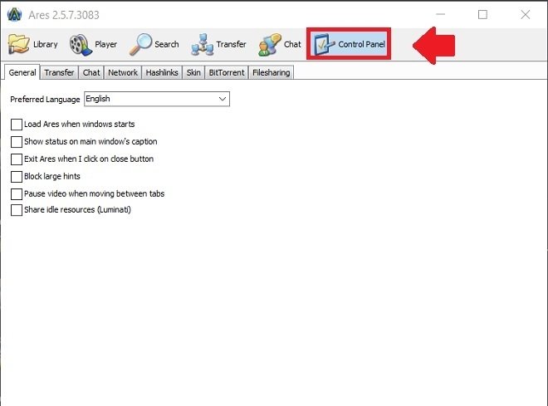This screenshot has height=406, width=548.
Task: Open the Chat people icon
Action: [270, 45]
